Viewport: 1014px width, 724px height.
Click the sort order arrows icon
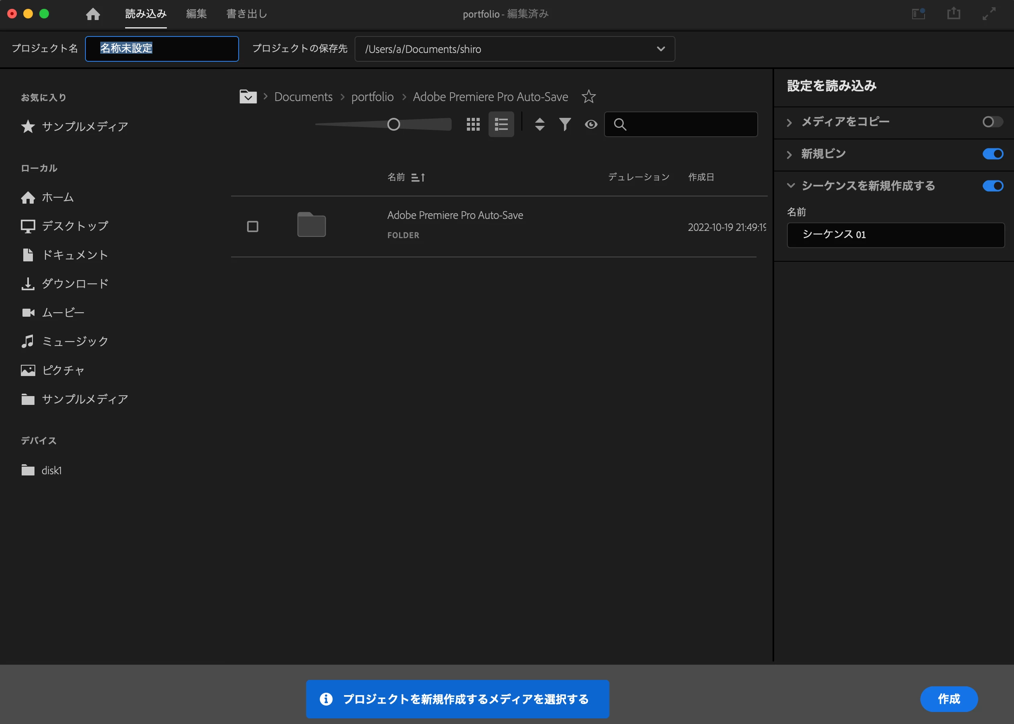539,124
